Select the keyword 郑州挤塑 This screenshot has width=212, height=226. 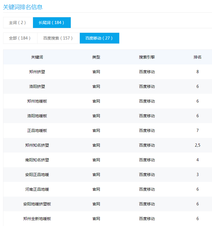pos(37,72)
